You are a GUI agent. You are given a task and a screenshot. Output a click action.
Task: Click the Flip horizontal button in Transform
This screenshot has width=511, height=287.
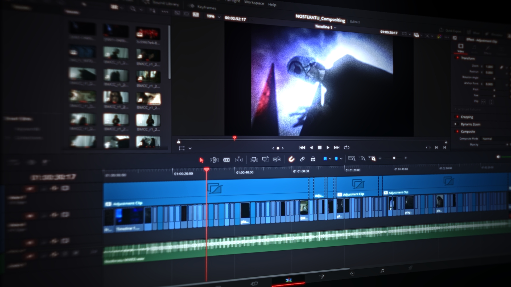[483, 102]
